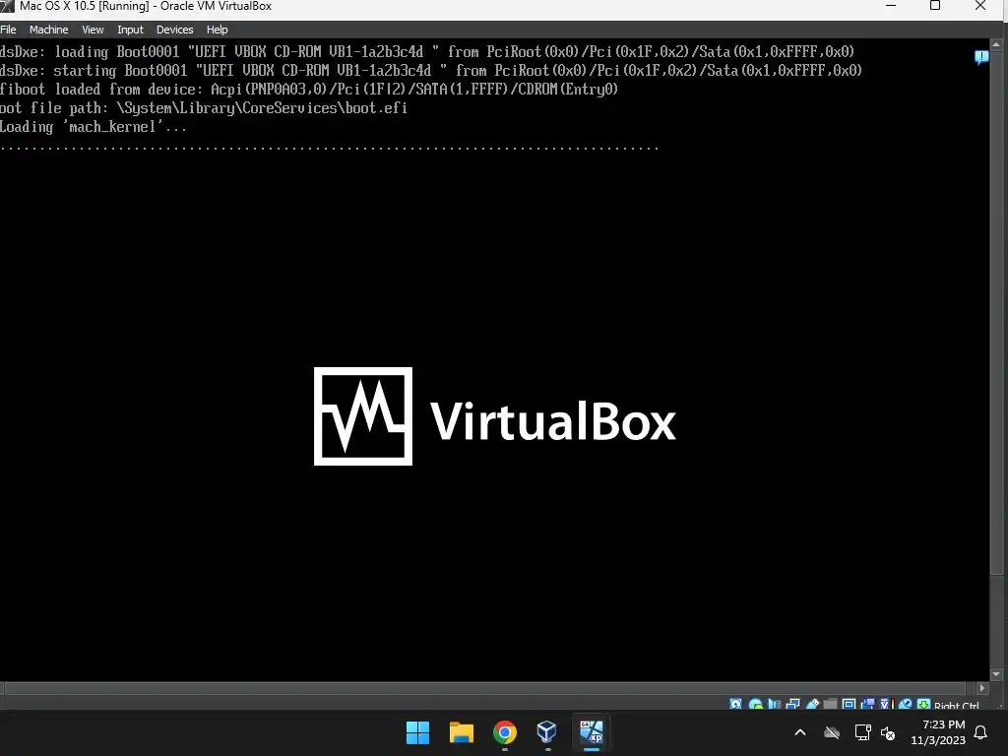Screen dimensions: 1008x756
Task: Open the network tray icon
Action: tap(862, 732)
